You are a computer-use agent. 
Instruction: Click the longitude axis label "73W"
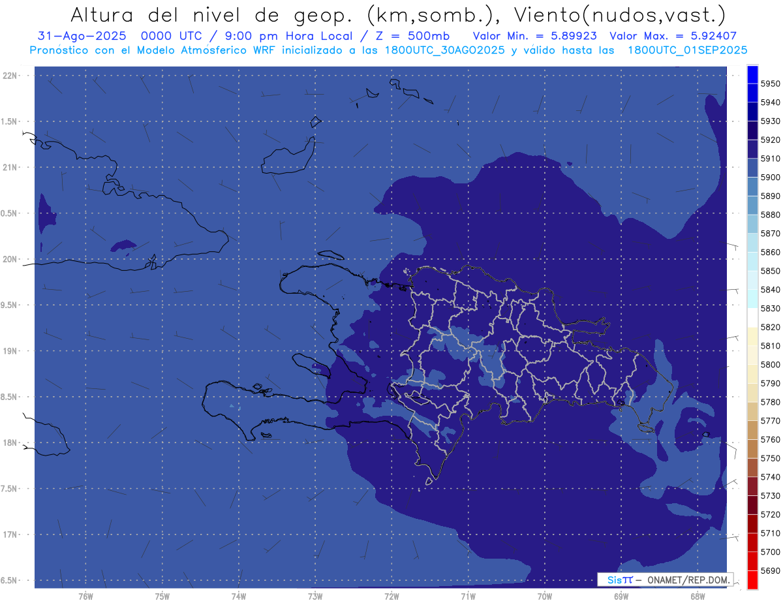315,596
